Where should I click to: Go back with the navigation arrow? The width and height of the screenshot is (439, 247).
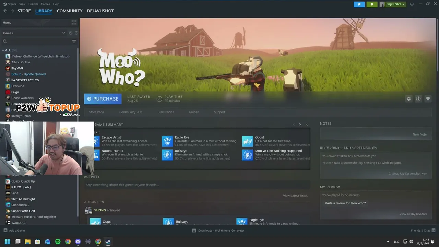point(5,11)
